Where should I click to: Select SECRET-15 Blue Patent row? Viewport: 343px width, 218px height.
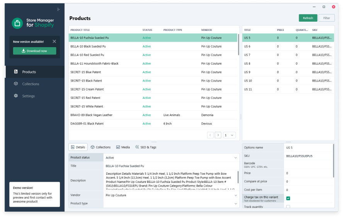153,72
